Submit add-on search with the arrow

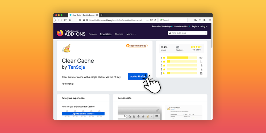[205, 33]
